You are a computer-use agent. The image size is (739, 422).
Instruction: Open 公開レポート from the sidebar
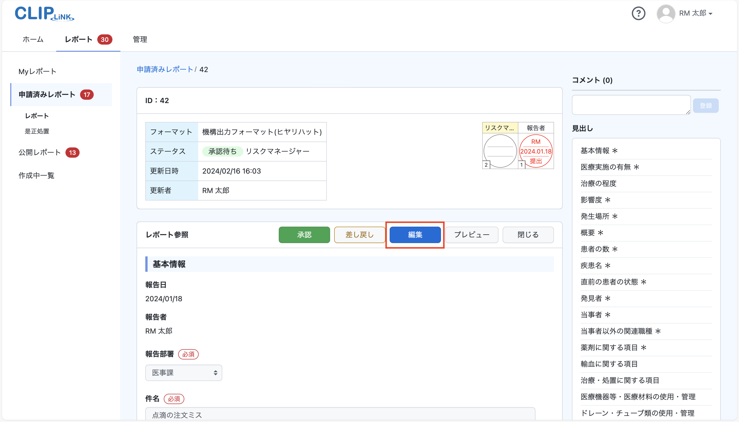click(40, 152)
